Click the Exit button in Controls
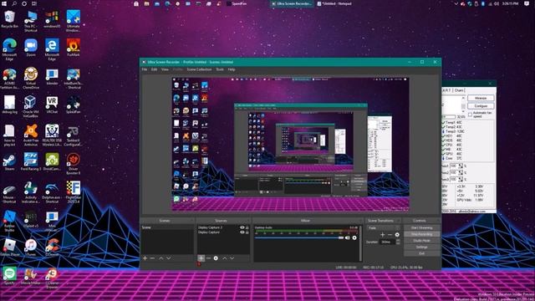The width and height of the screenshot is (535, 301). [421, 253]
